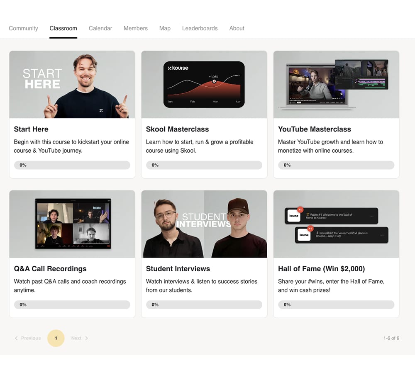Click 'Learn how to start, run & grow' description

pyautogui.click(x=200, y=146)
